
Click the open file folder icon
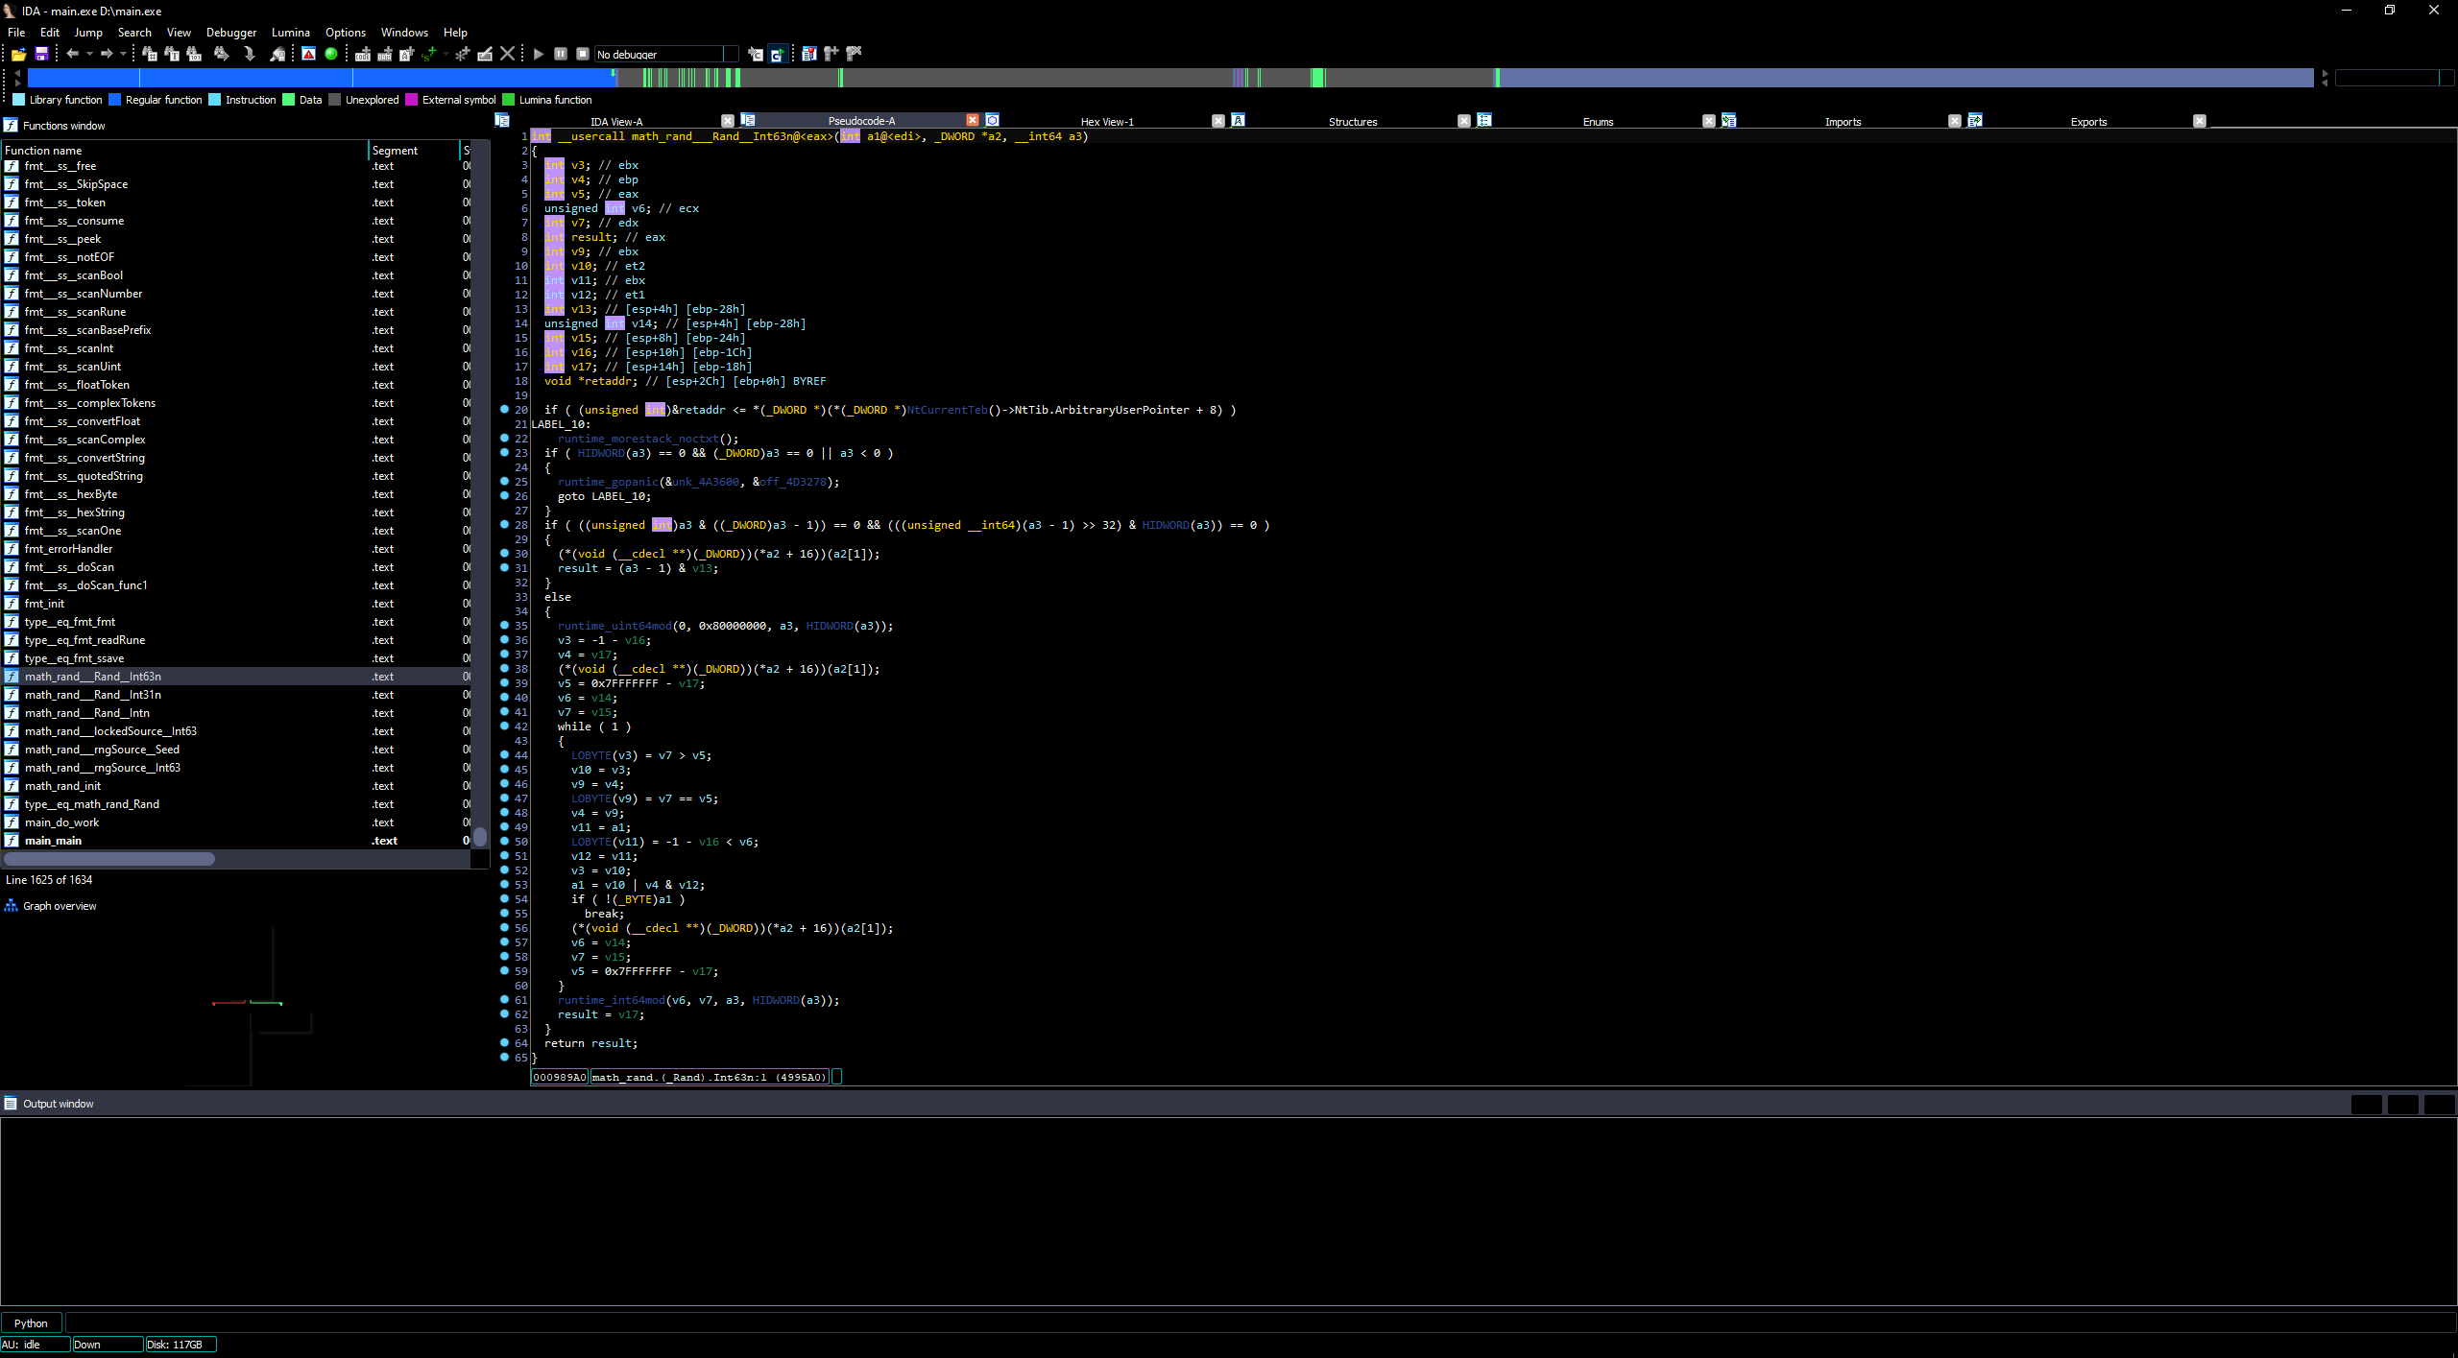(x=18, y=54)
